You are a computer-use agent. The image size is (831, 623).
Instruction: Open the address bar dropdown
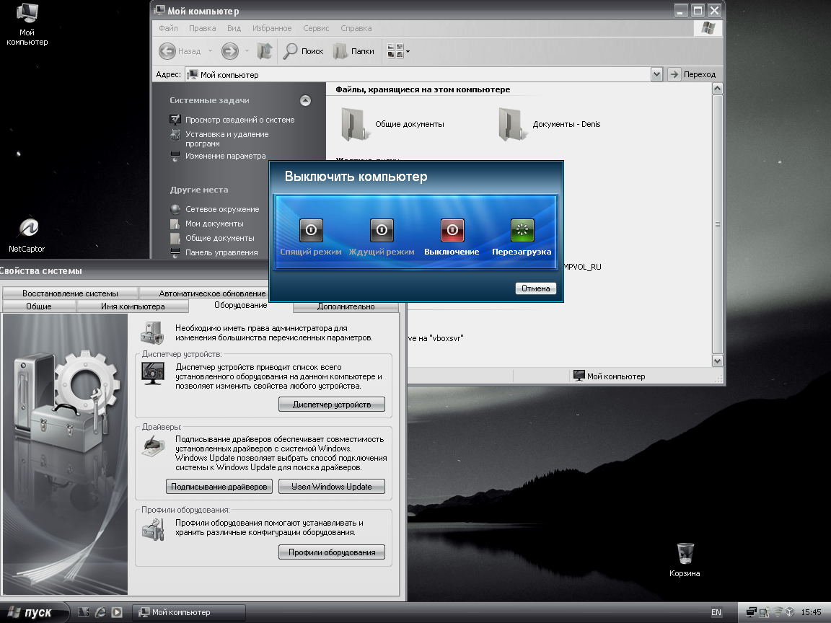[x=656, y=74]
